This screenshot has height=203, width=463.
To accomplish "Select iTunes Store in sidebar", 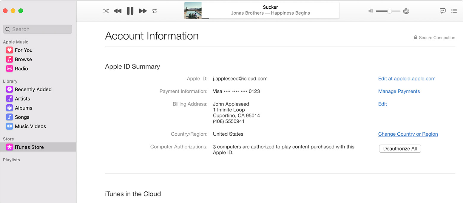I will coord(38,147).
